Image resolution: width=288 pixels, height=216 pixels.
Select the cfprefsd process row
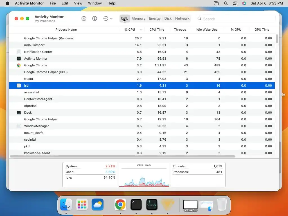pyautogui.click(x=142, y=106)
